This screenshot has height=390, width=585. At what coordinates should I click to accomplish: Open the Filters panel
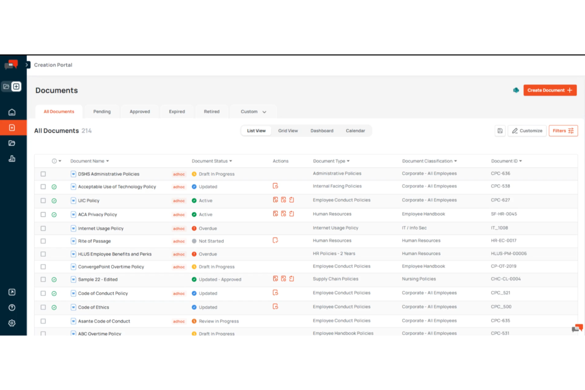point(563,130)
